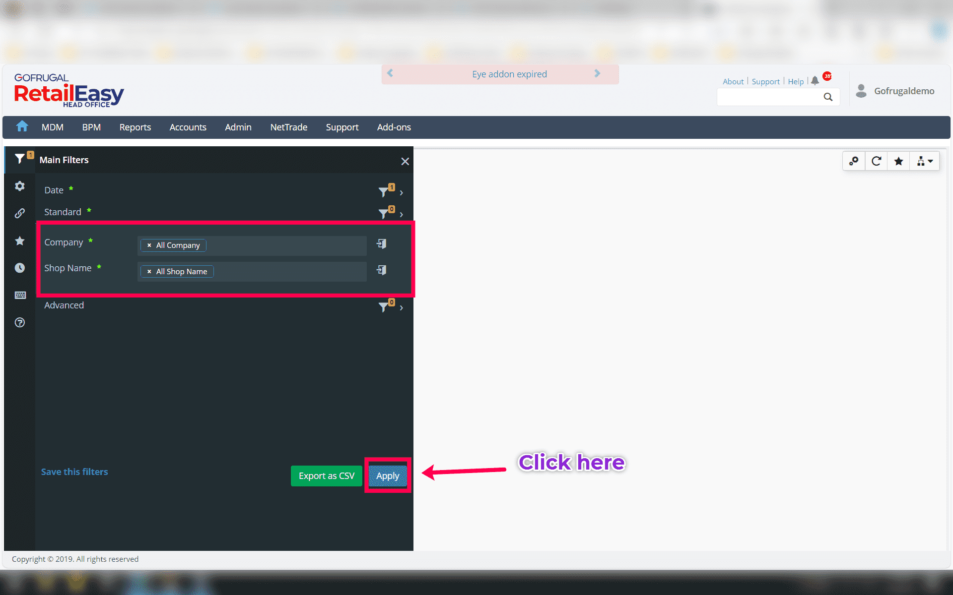Click the notification bell icon
The width and height of the screenshot is (953, 595).
click(815, 81)
